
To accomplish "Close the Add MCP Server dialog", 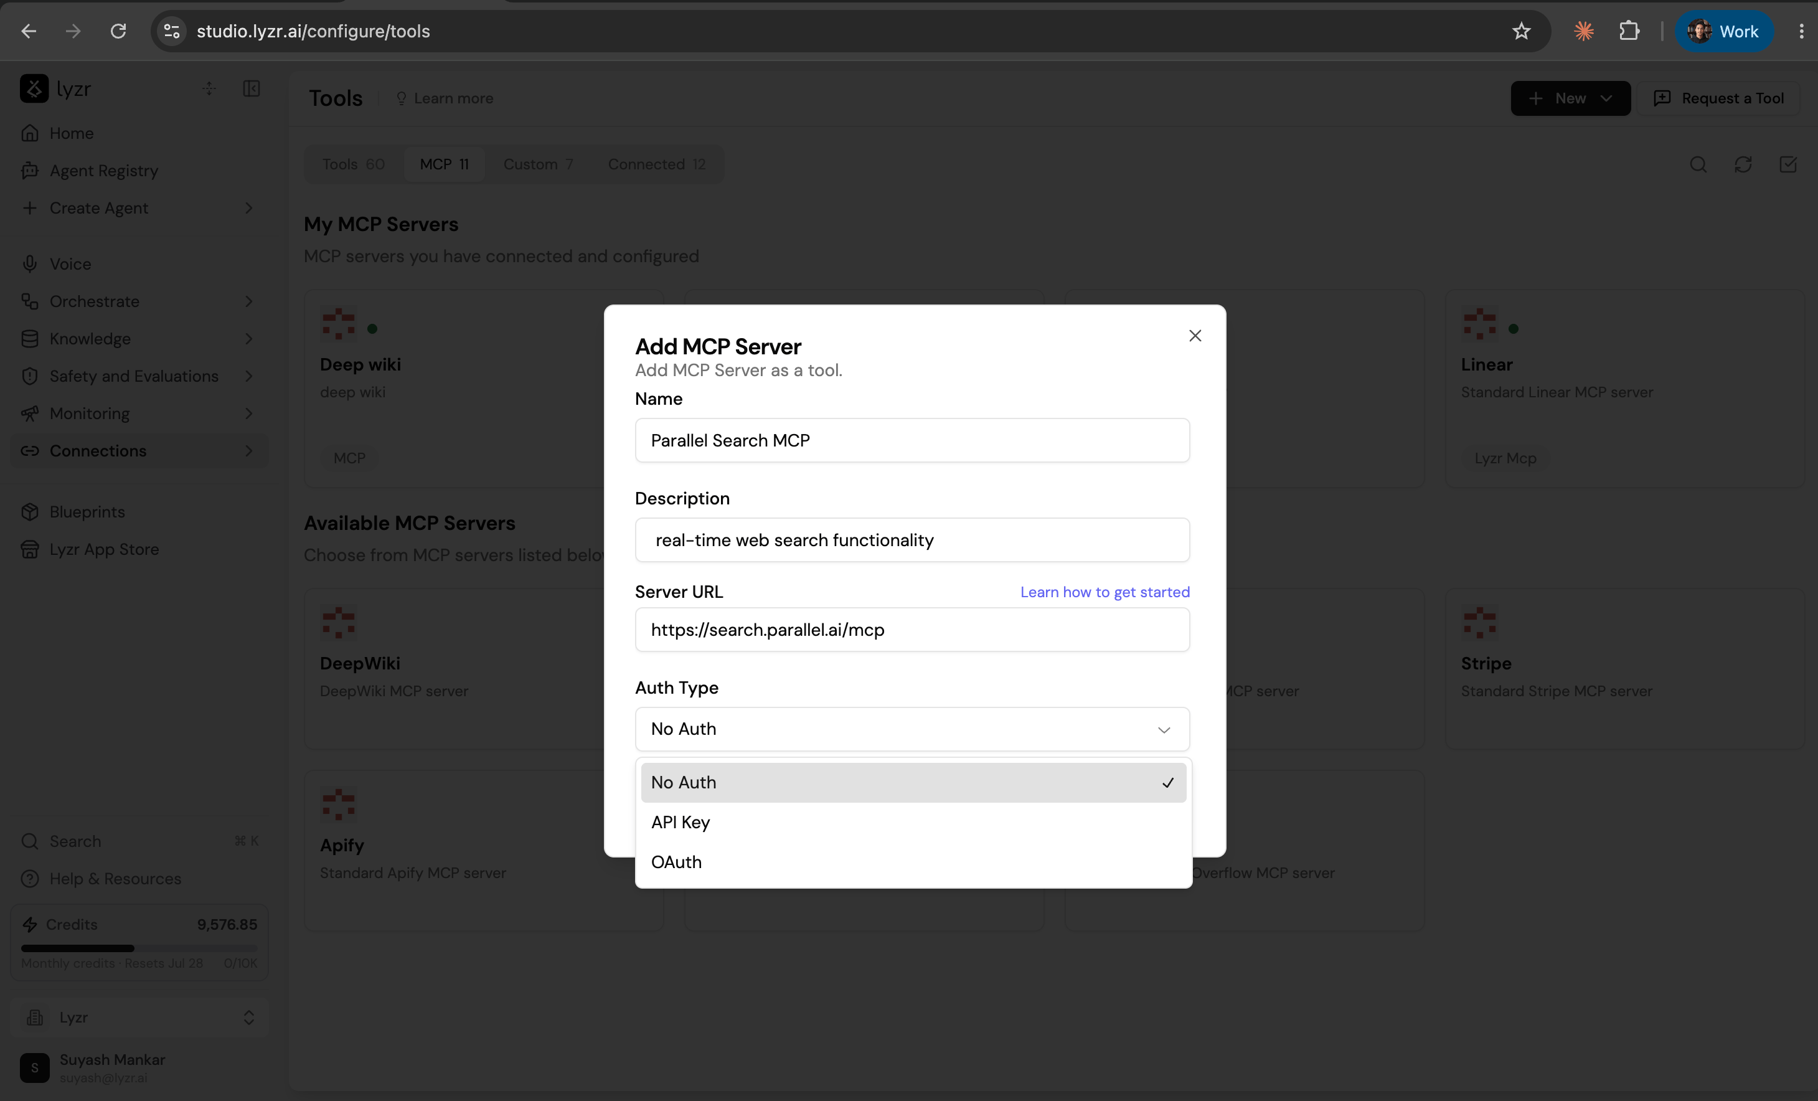I will click(x=1195, y=336).
